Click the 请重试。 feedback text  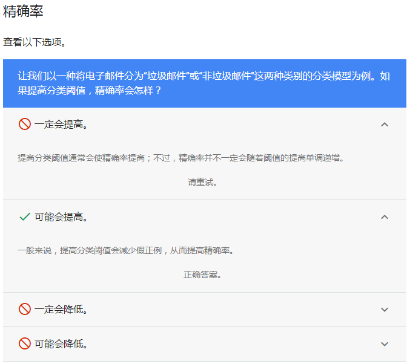click(x=202, y=182)
